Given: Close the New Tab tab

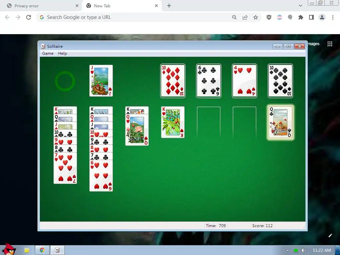Looking at the screenshot, I should tap(156, 6).
